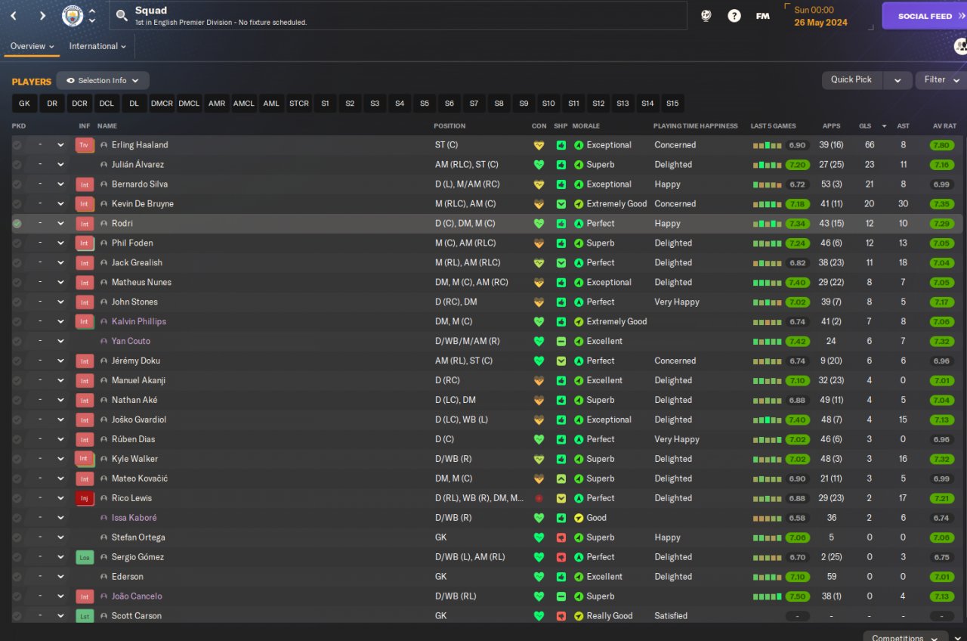Go back with the left navigation arrow
Viewport: 967px width, 641px height.
click(14, 16)
